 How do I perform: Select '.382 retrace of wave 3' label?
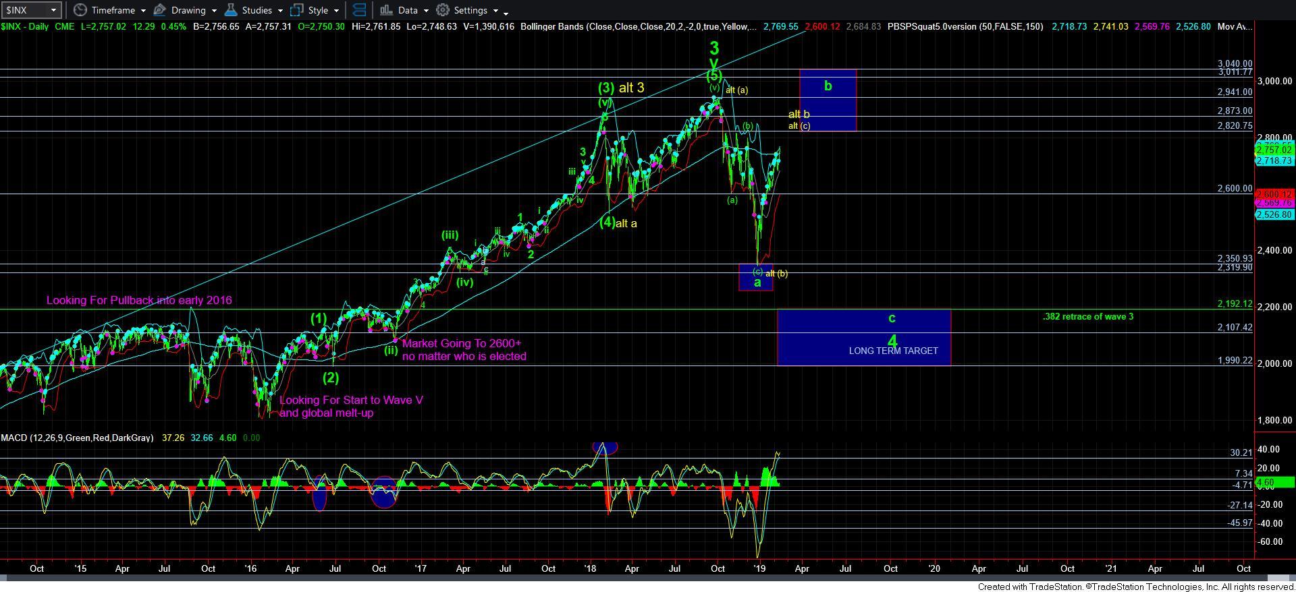tap(1088, 316)
